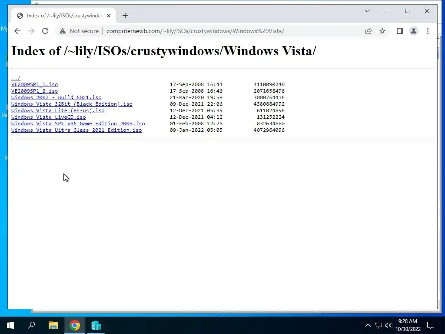Select the Index of /~lily/ISOs tab

[x=64, y=16]
